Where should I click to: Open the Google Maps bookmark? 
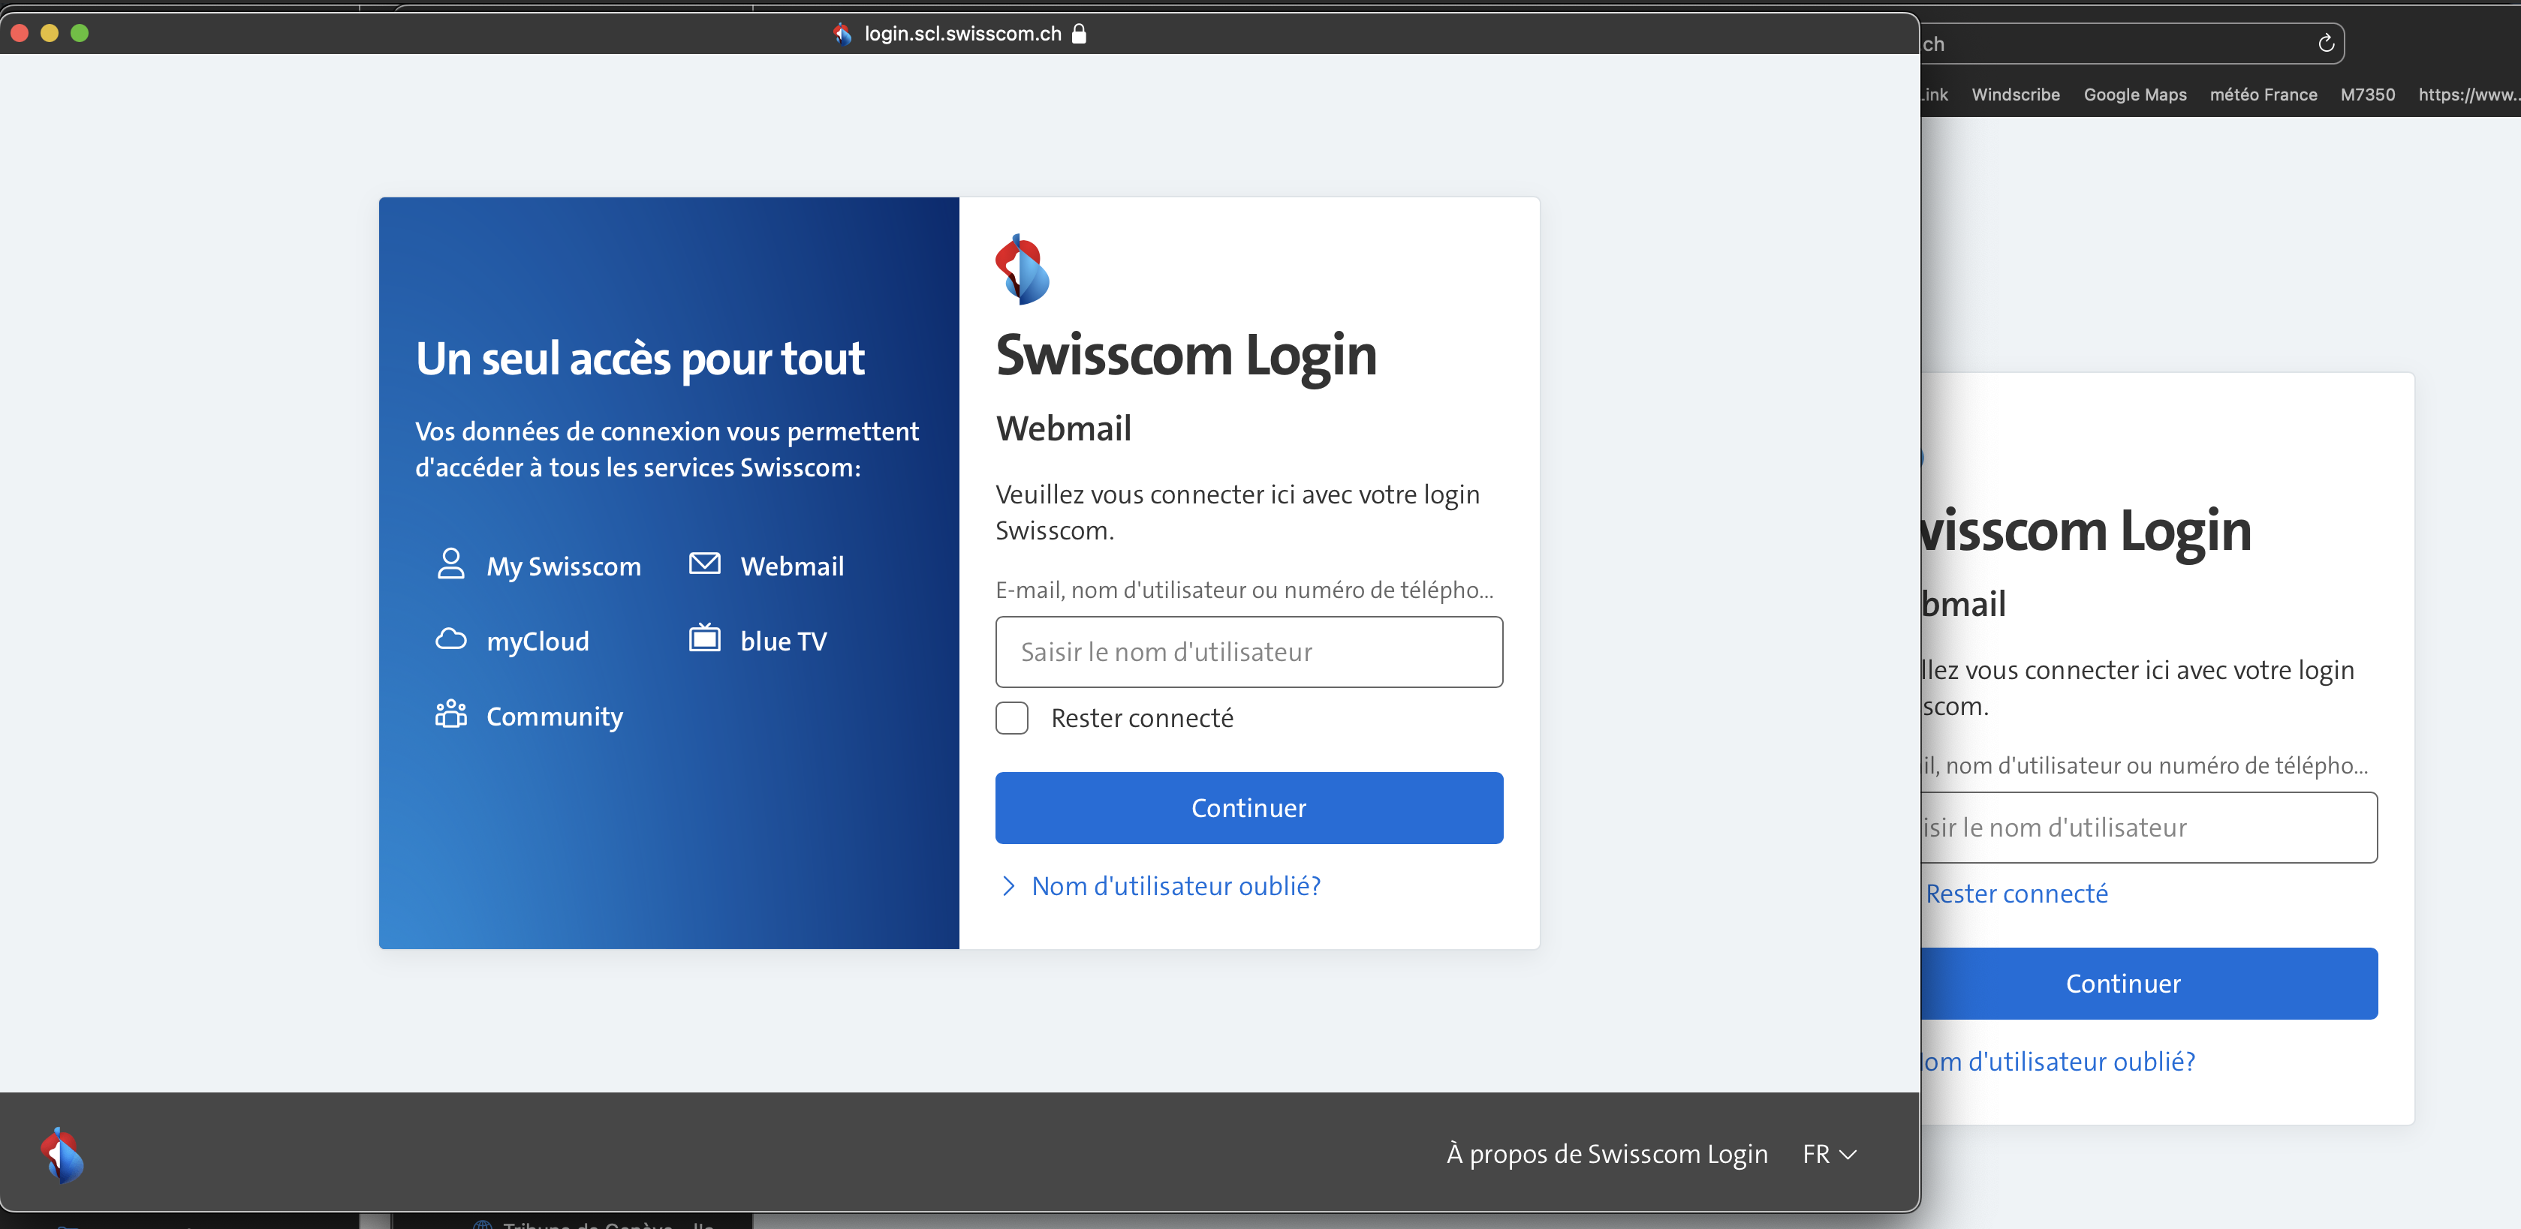[2134, 95]
